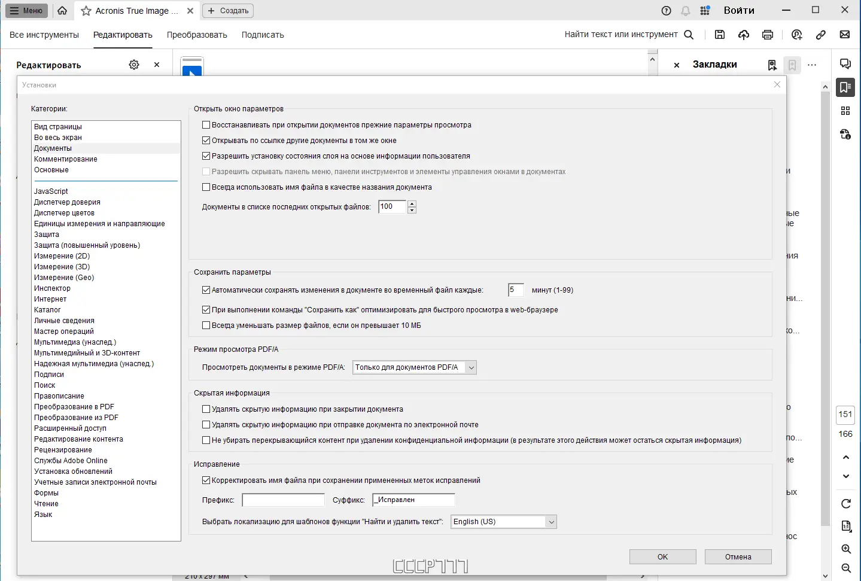Decrease recent files count with down arrow
The image size is (861, 581).
[x=412, y=210]
